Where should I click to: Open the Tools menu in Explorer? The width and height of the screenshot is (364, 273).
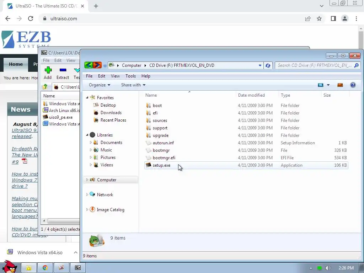pos(130,76)
